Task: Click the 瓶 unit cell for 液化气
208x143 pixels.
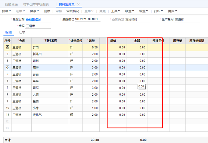Action: (75, 115)
